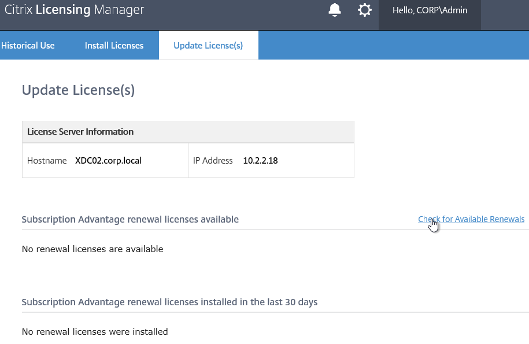Viewport: 529px width, 344px height.
Task: Click the Hostname field label
Action: click(47, 161)
